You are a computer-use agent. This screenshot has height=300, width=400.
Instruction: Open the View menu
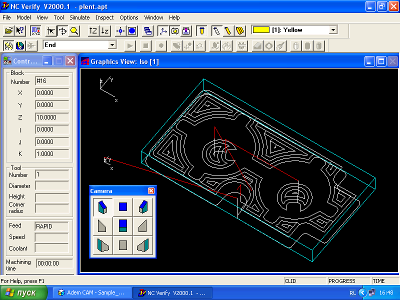[42, 17]
